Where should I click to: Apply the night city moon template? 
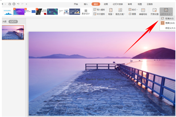[75, 12]
